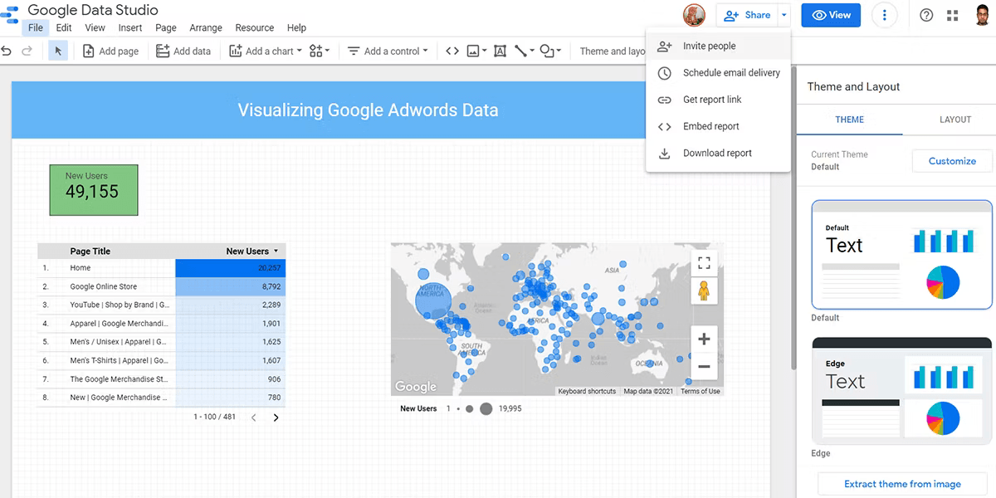The image size is (996, 498).
Task: Open the Image insert dropdown
Action: click(476, 51)
